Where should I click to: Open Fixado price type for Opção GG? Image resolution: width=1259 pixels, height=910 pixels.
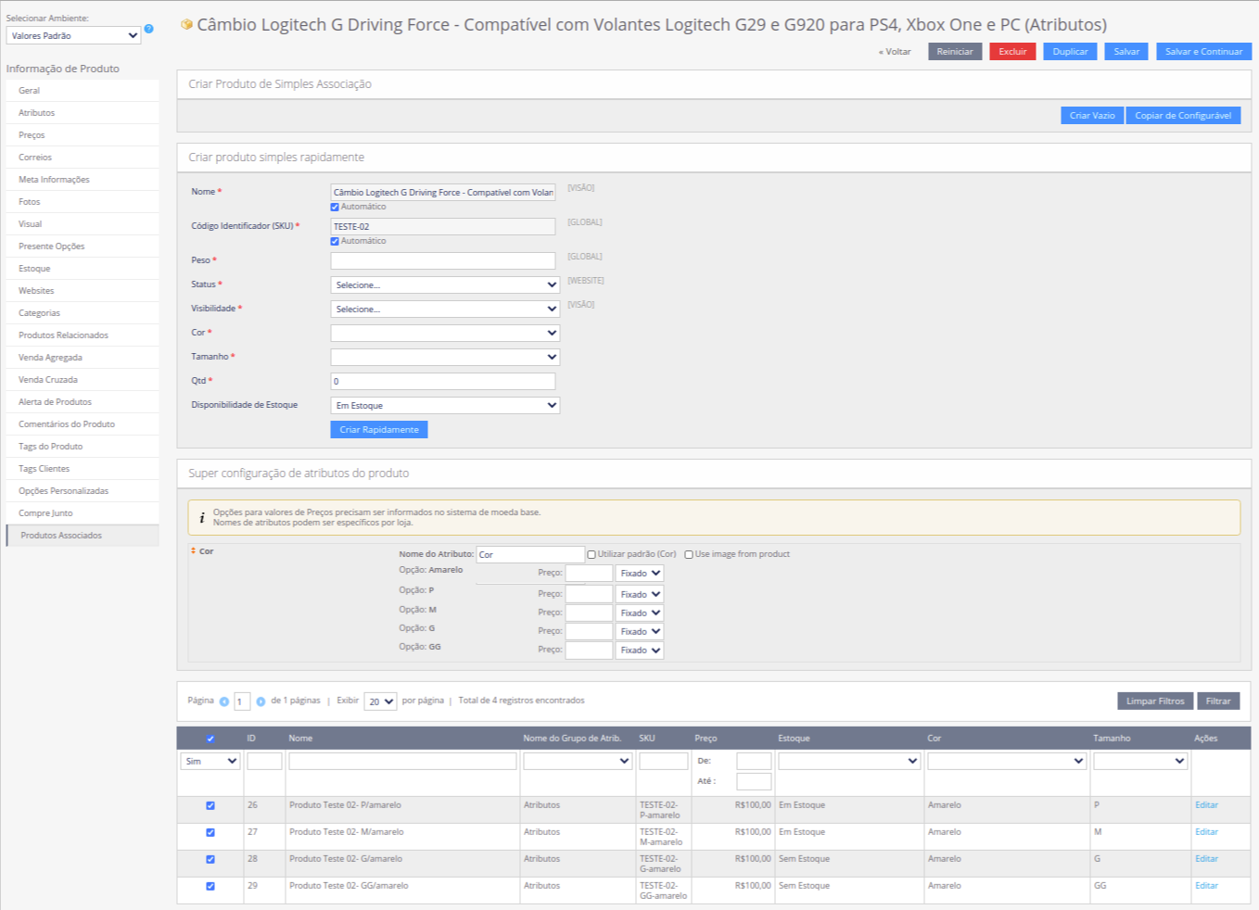640,650
